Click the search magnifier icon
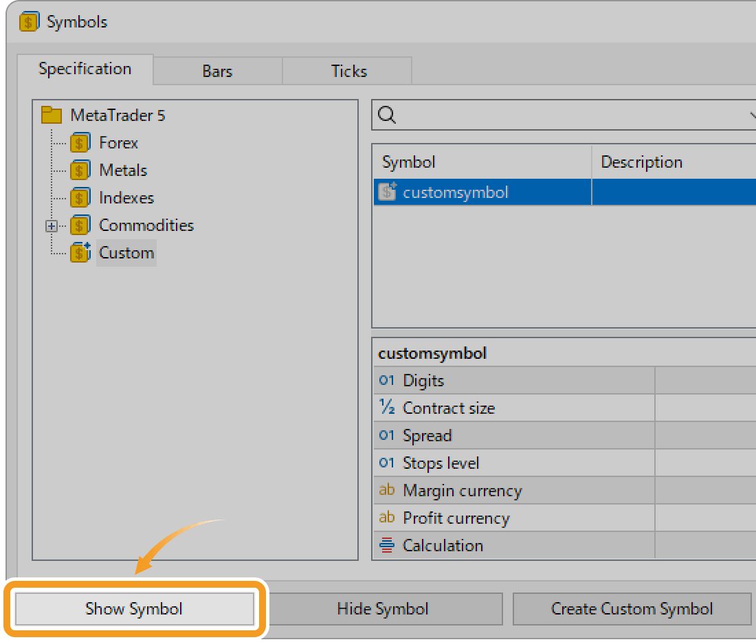 [387, 115]
